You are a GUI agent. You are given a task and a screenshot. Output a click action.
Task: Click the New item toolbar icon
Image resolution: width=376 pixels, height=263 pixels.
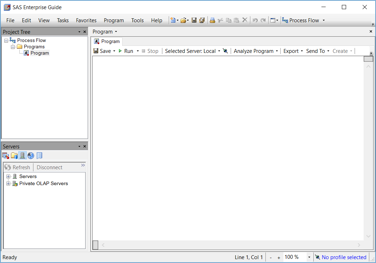coord(173,20)
